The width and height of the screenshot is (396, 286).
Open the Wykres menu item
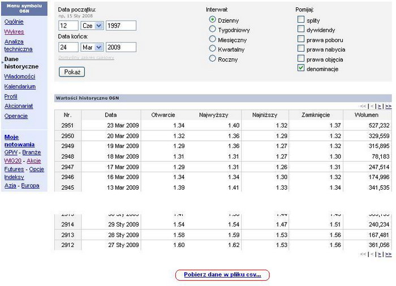[14, 32]
